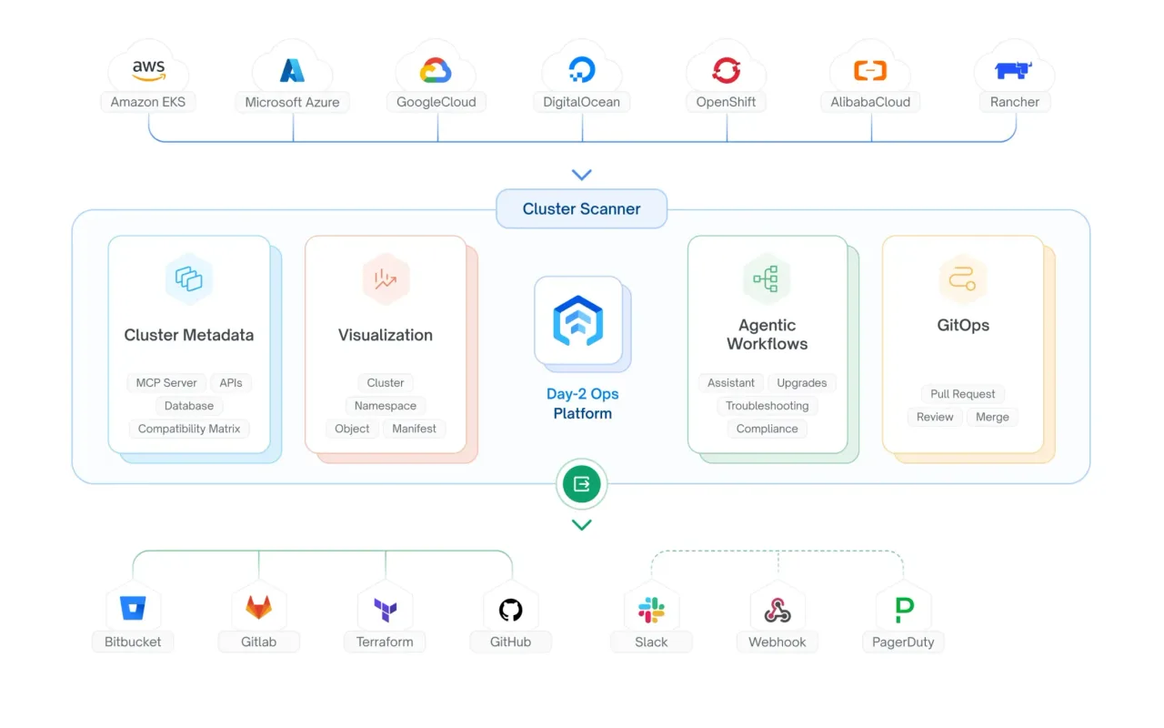Screen dimensions: 1164x728
Task: Select the Upgrades tag
Action: 802,383
